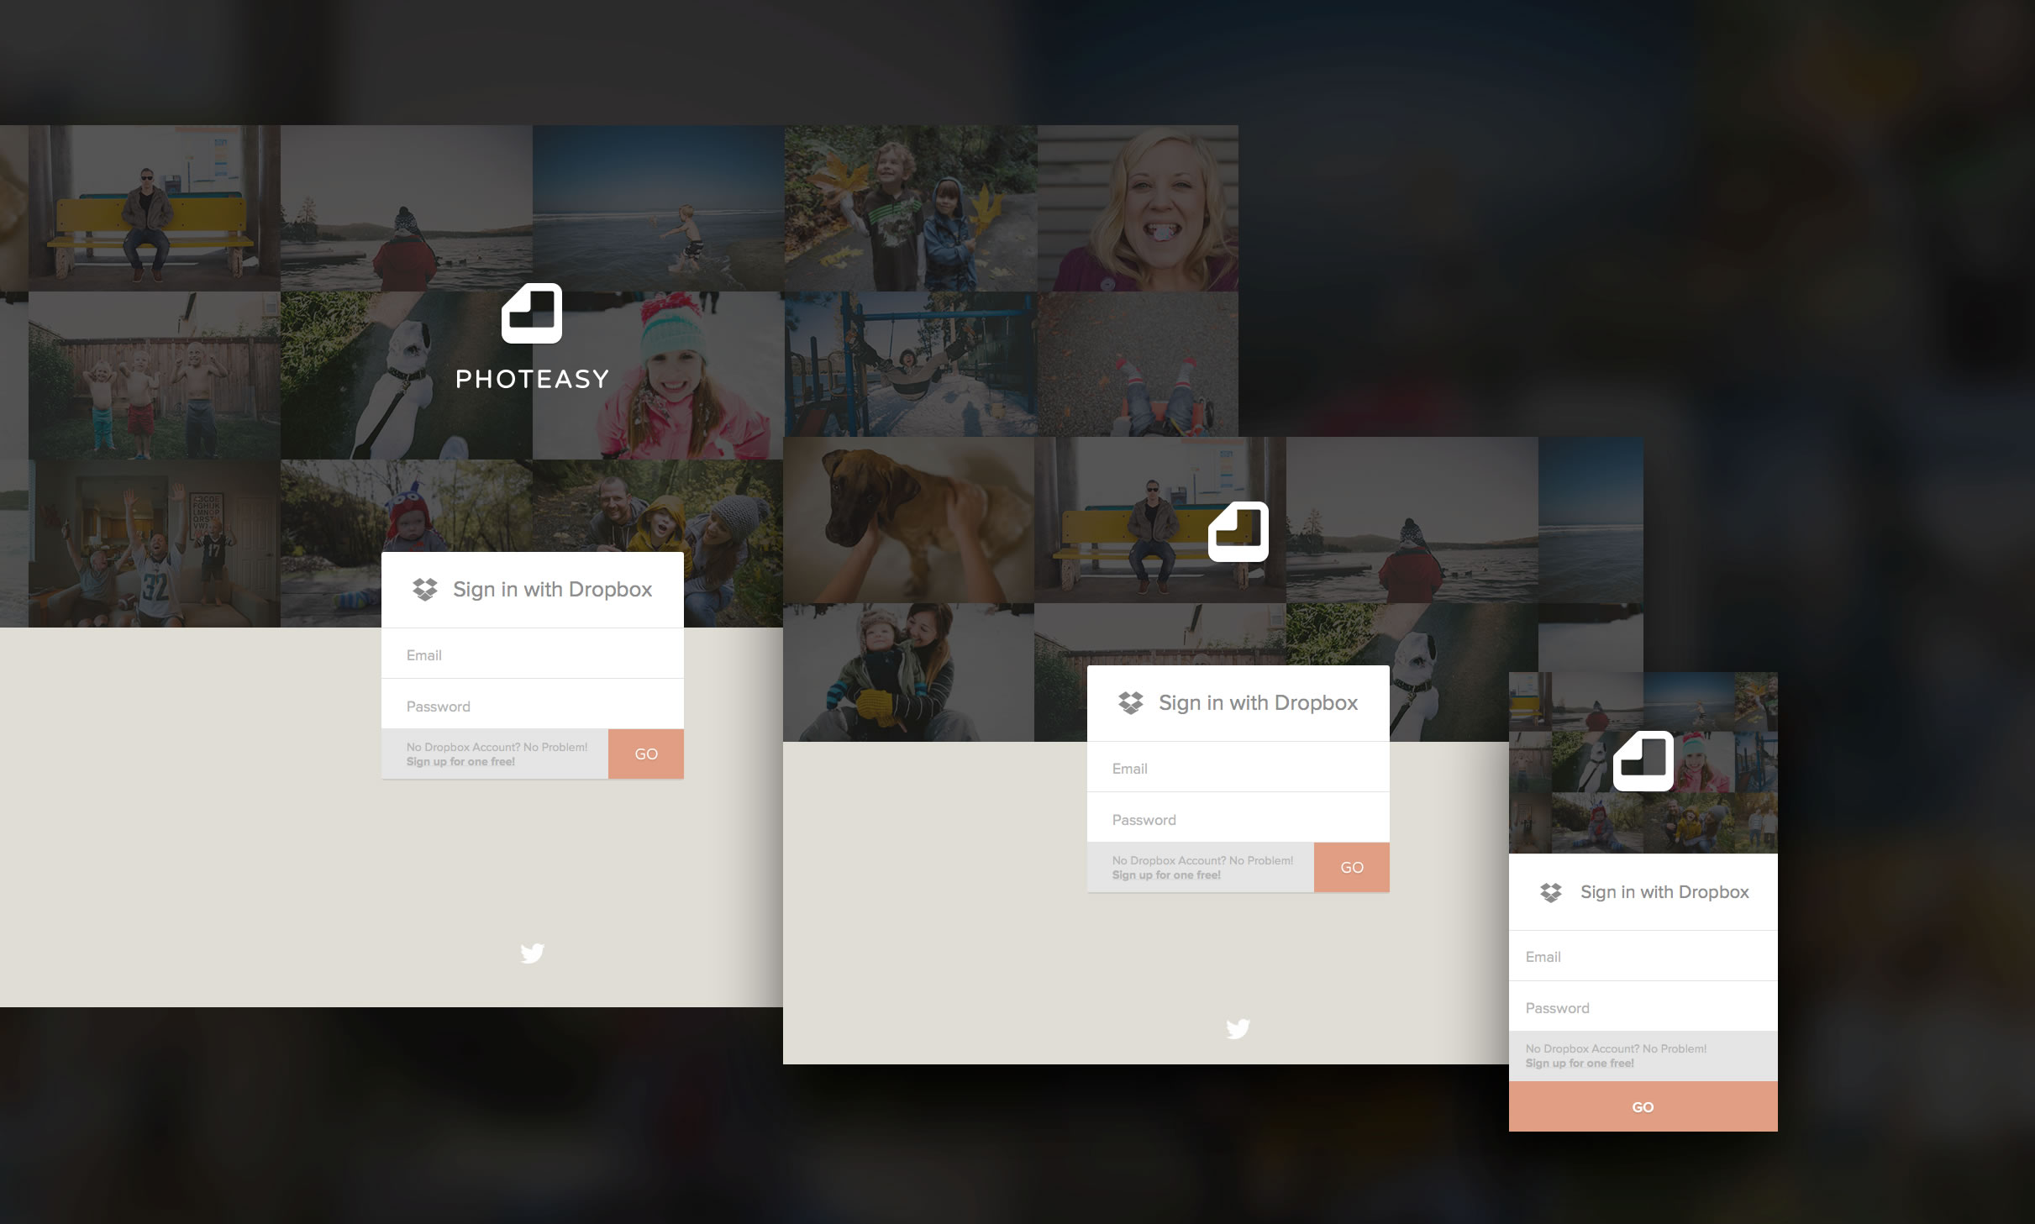Open photo of legs in red-striped socks

[1138, 364]
